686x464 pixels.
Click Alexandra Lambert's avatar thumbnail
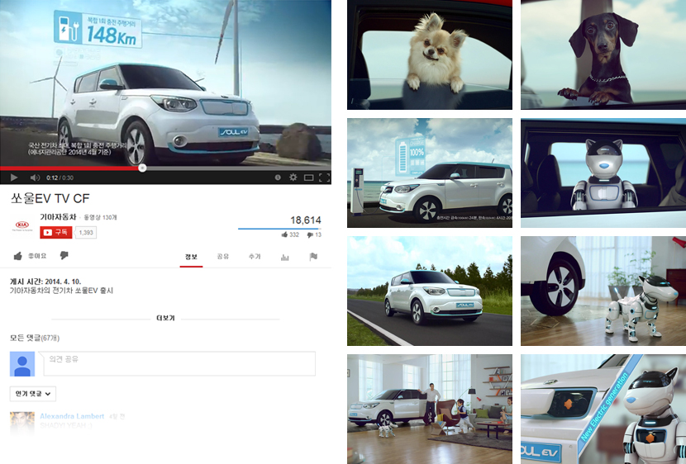click(x=22, y=423)
